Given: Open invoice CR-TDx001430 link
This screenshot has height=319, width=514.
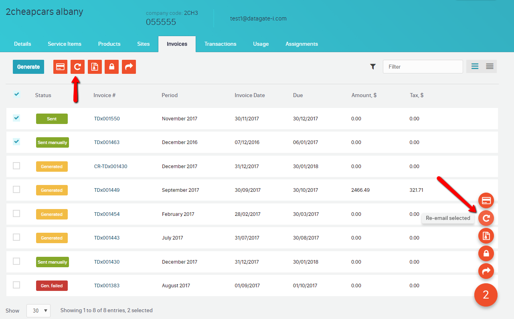Looking at the screenshot, I should click(x=111, y=167).
